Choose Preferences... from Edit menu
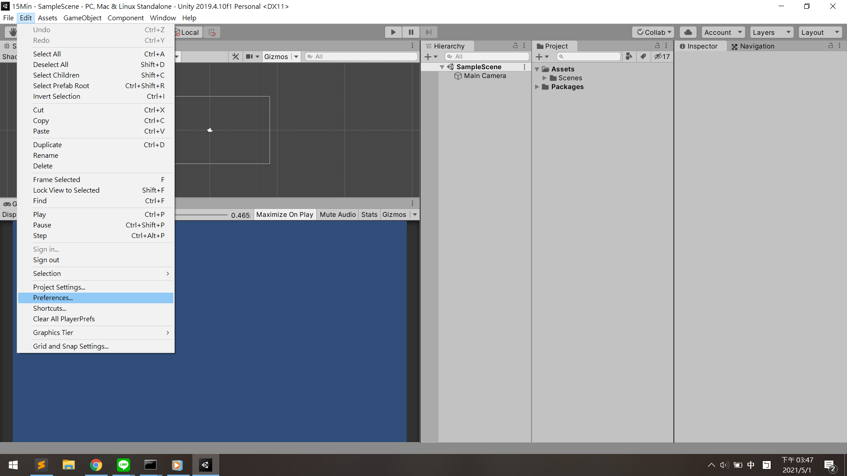Screen dimensions: 847x476 click(53, 298)
